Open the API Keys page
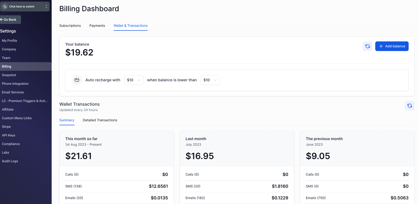This screenshot has height=204, width=418. (9, 135)
